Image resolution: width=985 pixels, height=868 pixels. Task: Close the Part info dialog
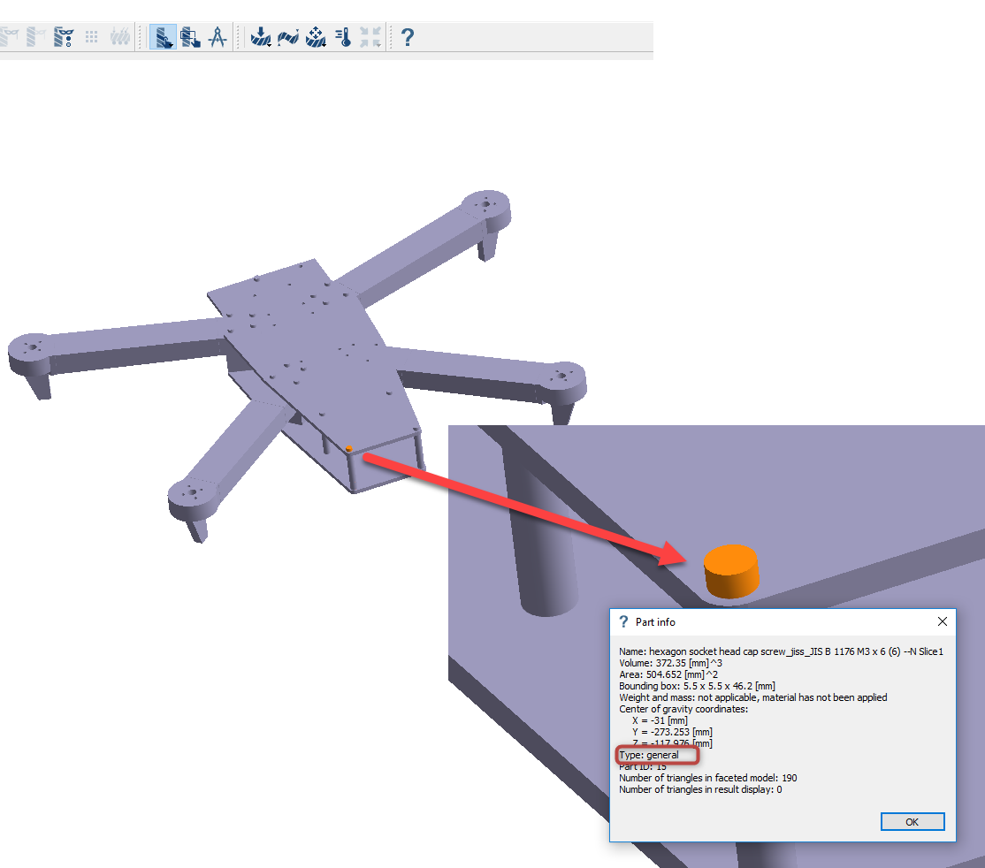pos(942,622)
